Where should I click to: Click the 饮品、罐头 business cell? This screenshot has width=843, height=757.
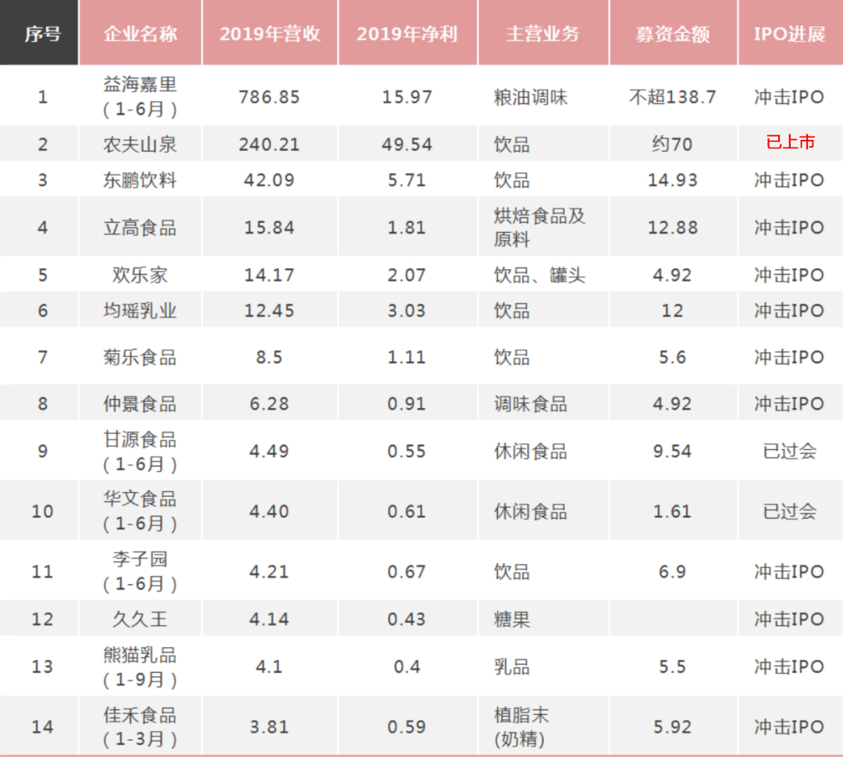pyautogui.click(x=539, y=275)
